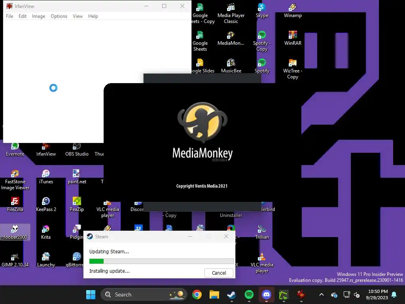Screen dimensions: 405x304
Task: Select the FastStone Image Viewer icon
Action: 15,180
